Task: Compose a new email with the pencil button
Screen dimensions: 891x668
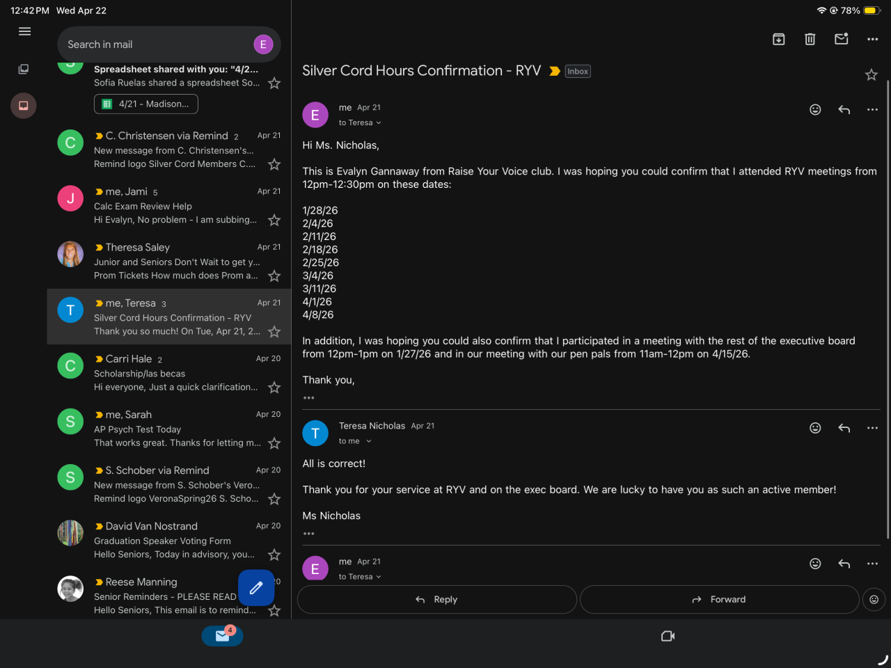Action: pos(256,588)
